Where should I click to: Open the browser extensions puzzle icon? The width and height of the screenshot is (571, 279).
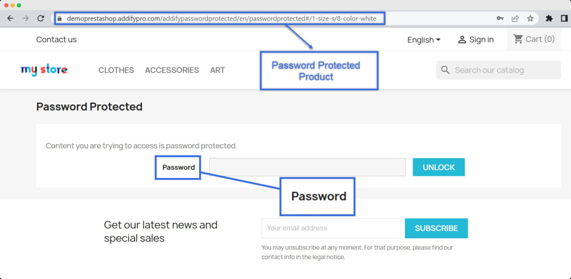tap(549, 18)
